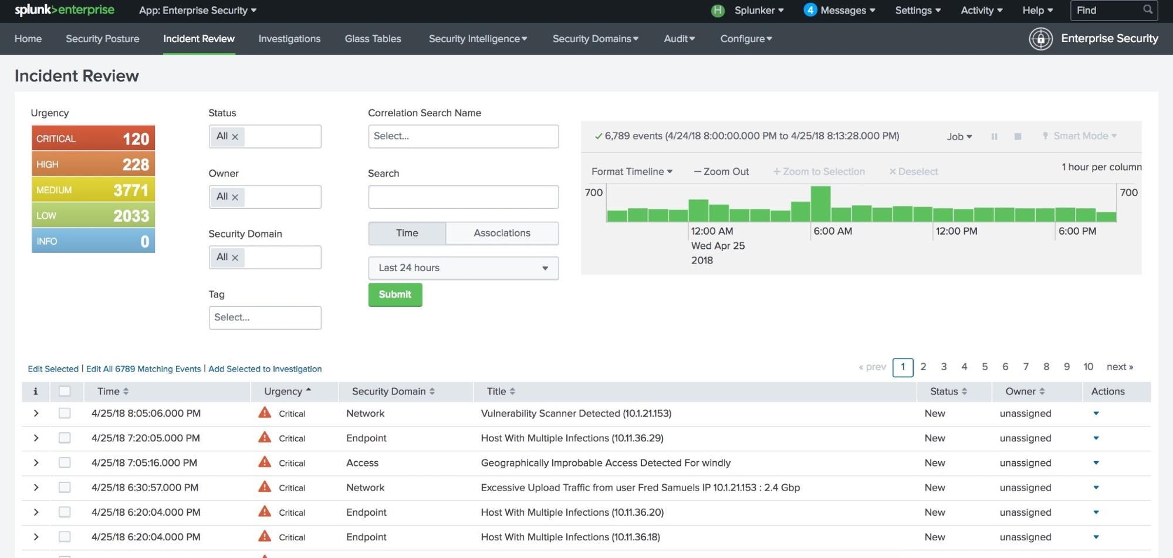Open the Security Intelligence menu
The image size is (1173, 558).
[478, 39]
